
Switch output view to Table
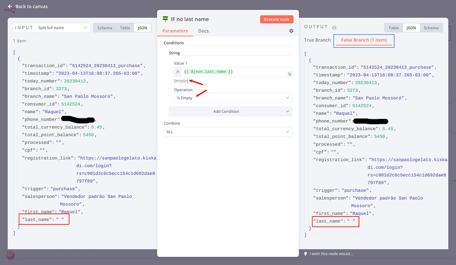point(393,27)
